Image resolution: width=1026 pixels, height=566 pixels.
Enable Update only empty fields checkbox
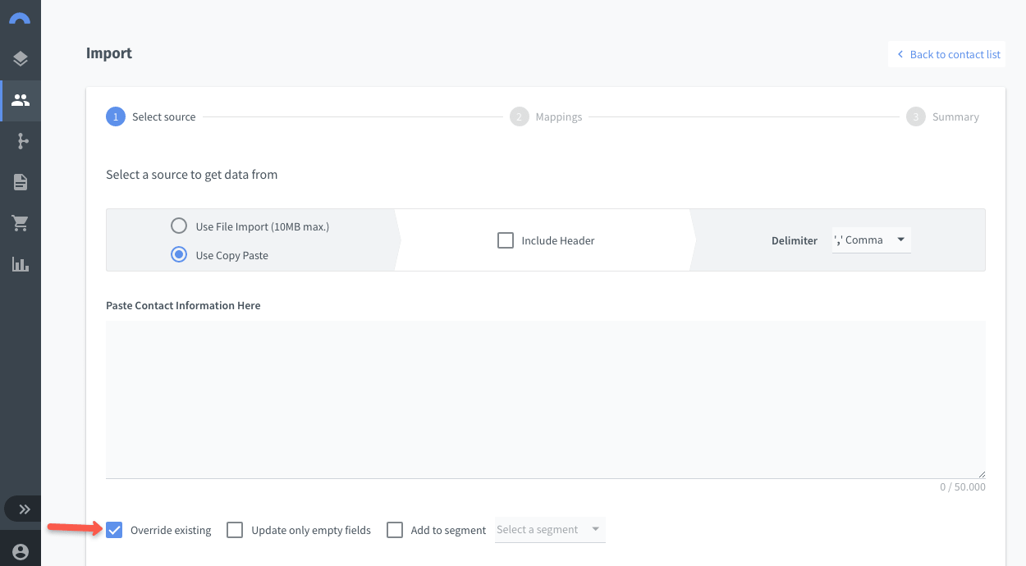[235, 530]
